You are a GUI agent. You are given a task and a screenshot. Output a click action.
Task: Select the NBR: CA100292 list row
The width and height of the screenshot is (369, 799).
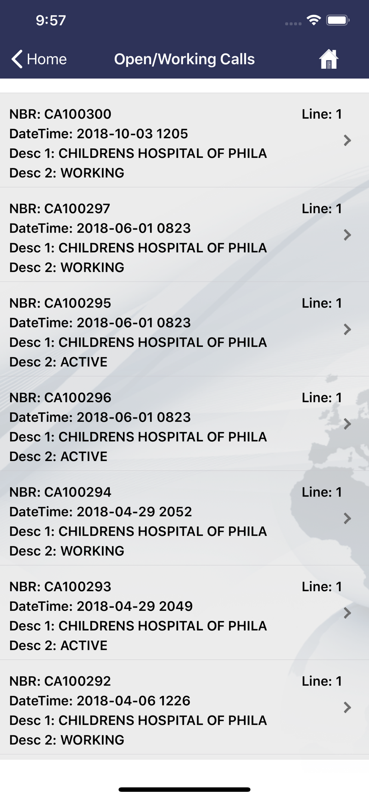coord(184,707)
